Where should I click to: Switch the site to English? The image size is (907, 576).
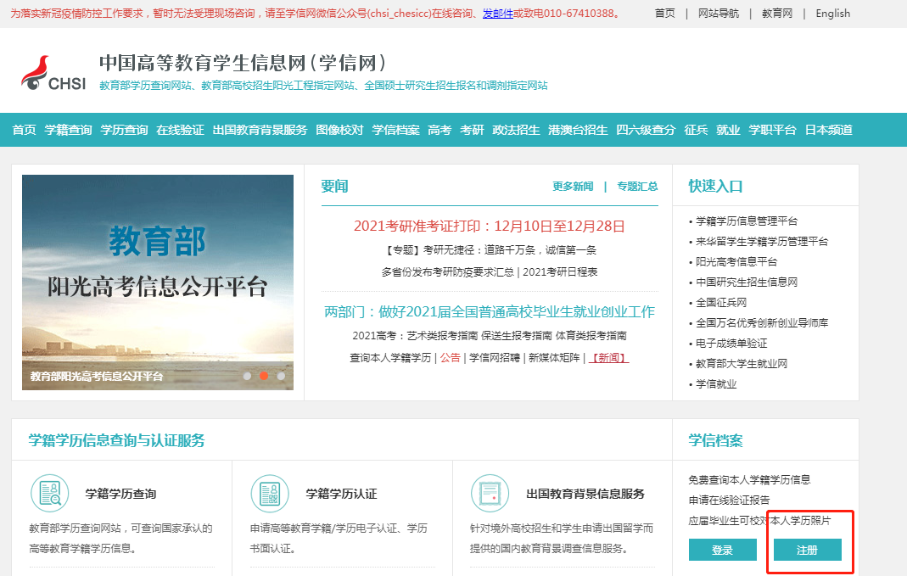click(833, 14)
